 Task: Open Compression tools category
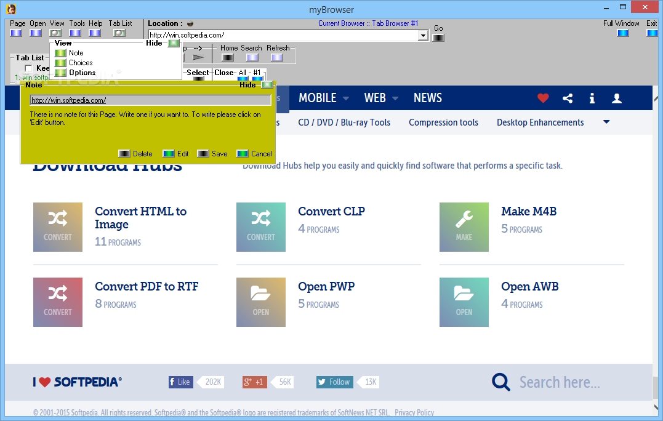point(444,122)
